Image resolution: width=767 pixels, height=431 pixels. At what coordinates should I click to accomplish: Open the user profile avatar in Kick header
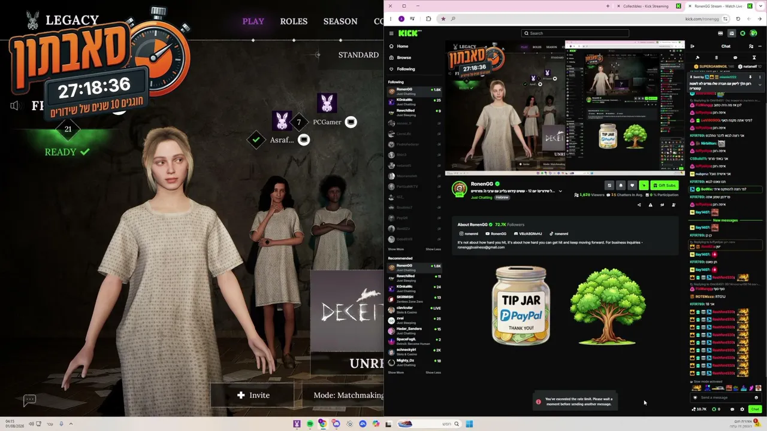click(x=754, y=34)
